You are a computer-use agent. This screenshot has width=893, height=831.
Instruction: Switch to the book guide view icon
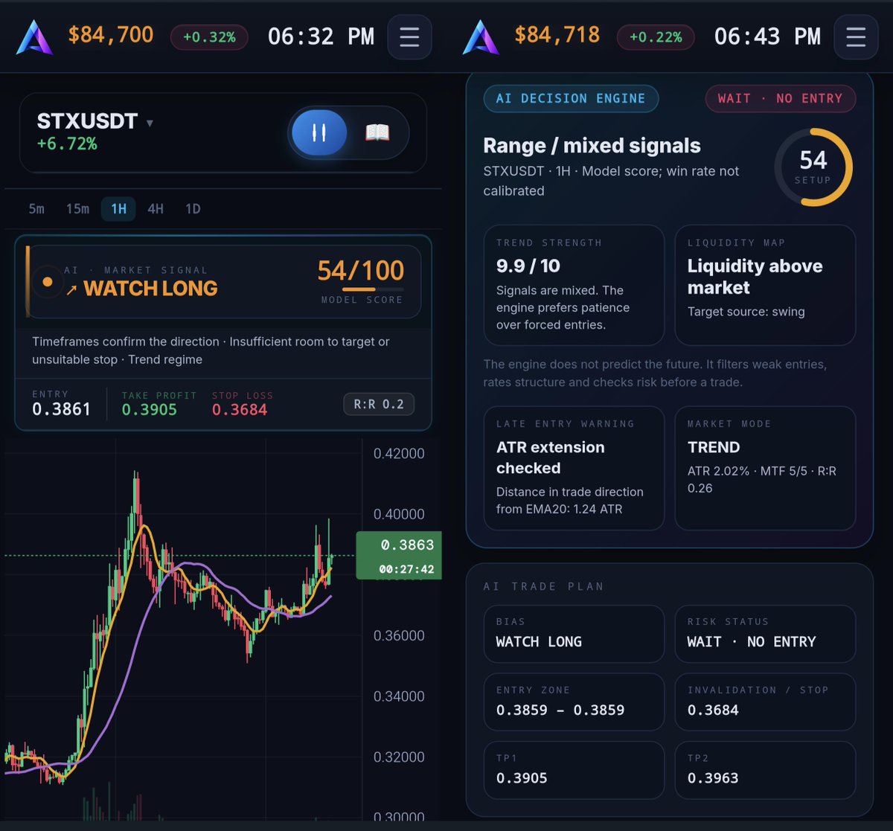click(x=377, y=132)
